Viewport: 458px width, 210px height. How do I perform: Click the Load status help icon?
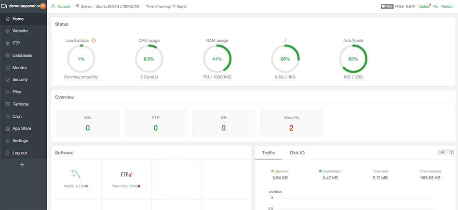click(x=94, y=40)
